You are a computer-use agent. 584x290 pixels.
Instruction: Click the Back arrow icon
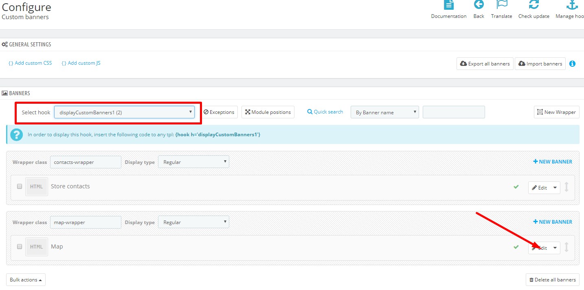tap(479, 5)
